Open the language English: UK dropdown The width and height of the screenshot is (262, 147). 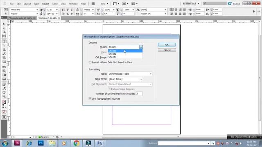coord(165,14)
